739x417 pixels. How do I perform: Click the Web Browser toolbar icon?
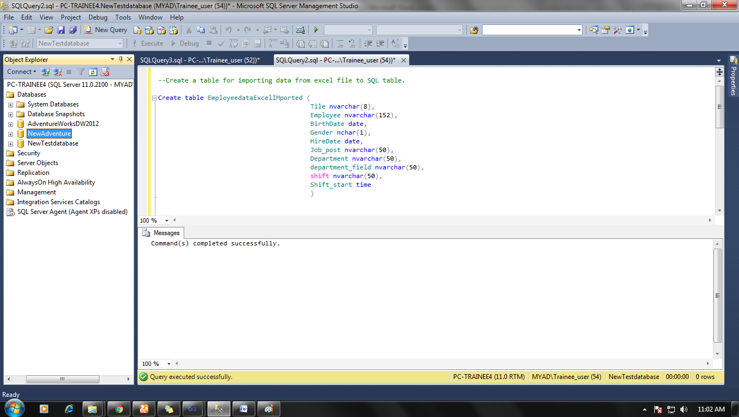tap(630, 30)
